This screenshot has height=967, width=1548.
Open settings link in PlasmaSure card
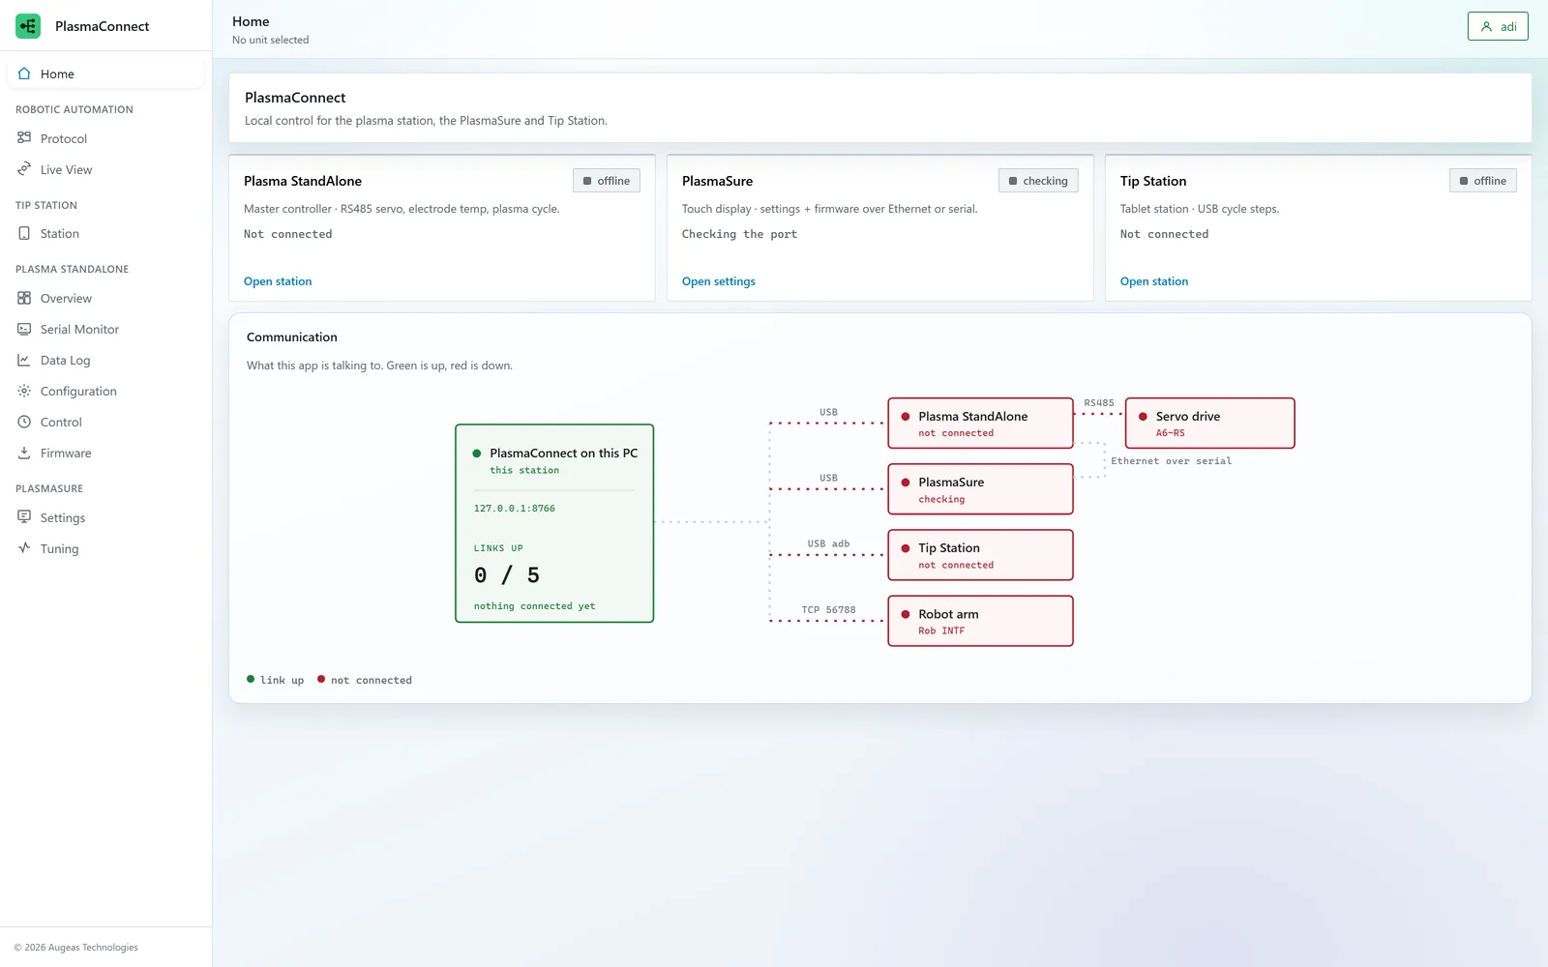719,281
